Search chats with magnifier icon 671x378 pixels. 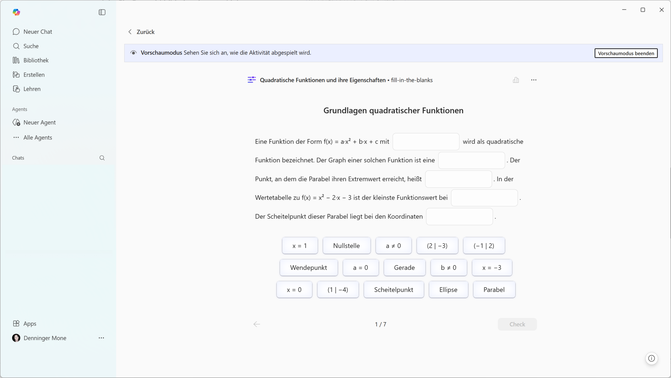102,158
